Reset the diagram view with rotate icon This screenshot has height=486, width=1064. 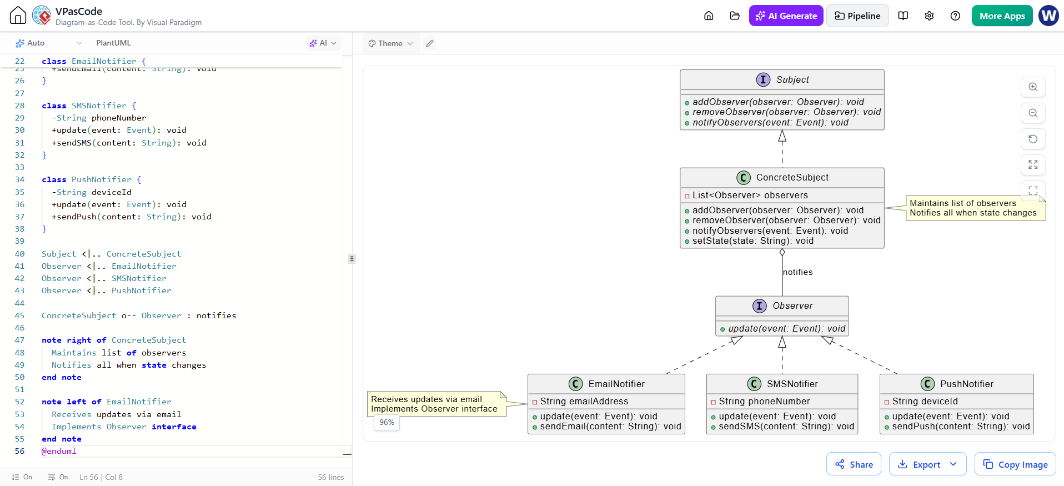pyautogui.click(x=1033, y=139)
